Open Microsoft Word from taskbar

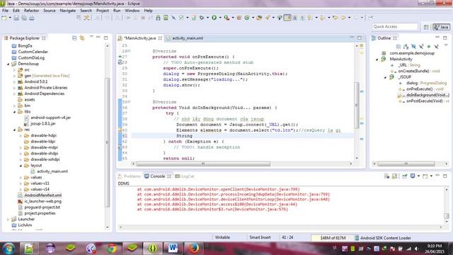point(173,249)
